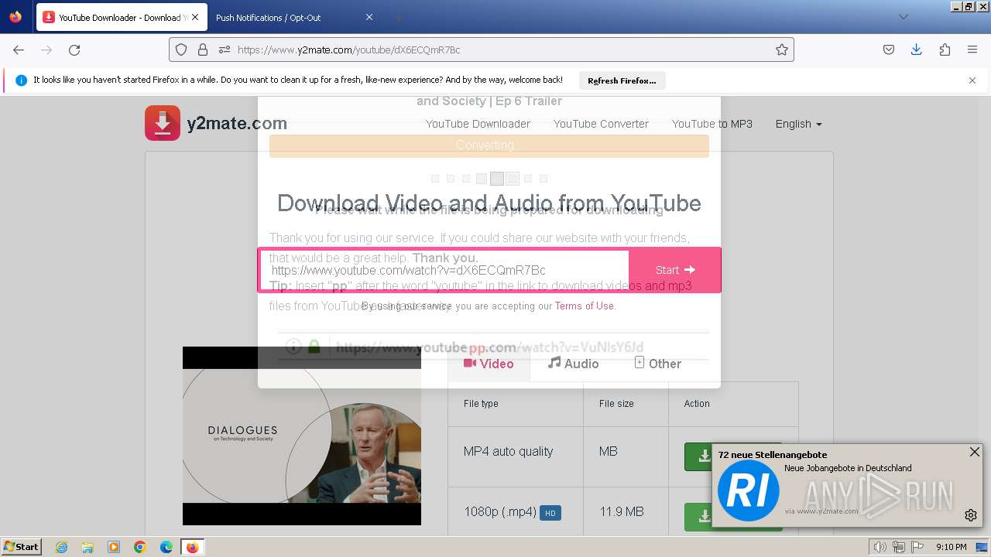Open the site permissions icon in address bar
Image resolution: width=991 pixels, height=557 pixels.
tap(225, 50)
